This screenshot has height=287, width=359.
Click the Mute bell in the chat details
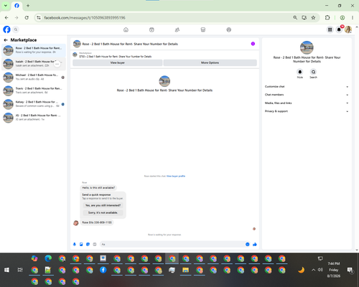click(x=300, y=72)
